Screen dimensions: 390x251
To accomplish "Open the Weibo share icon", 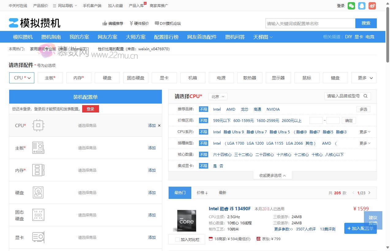I will pyautogui.click(x=372, y=6).
